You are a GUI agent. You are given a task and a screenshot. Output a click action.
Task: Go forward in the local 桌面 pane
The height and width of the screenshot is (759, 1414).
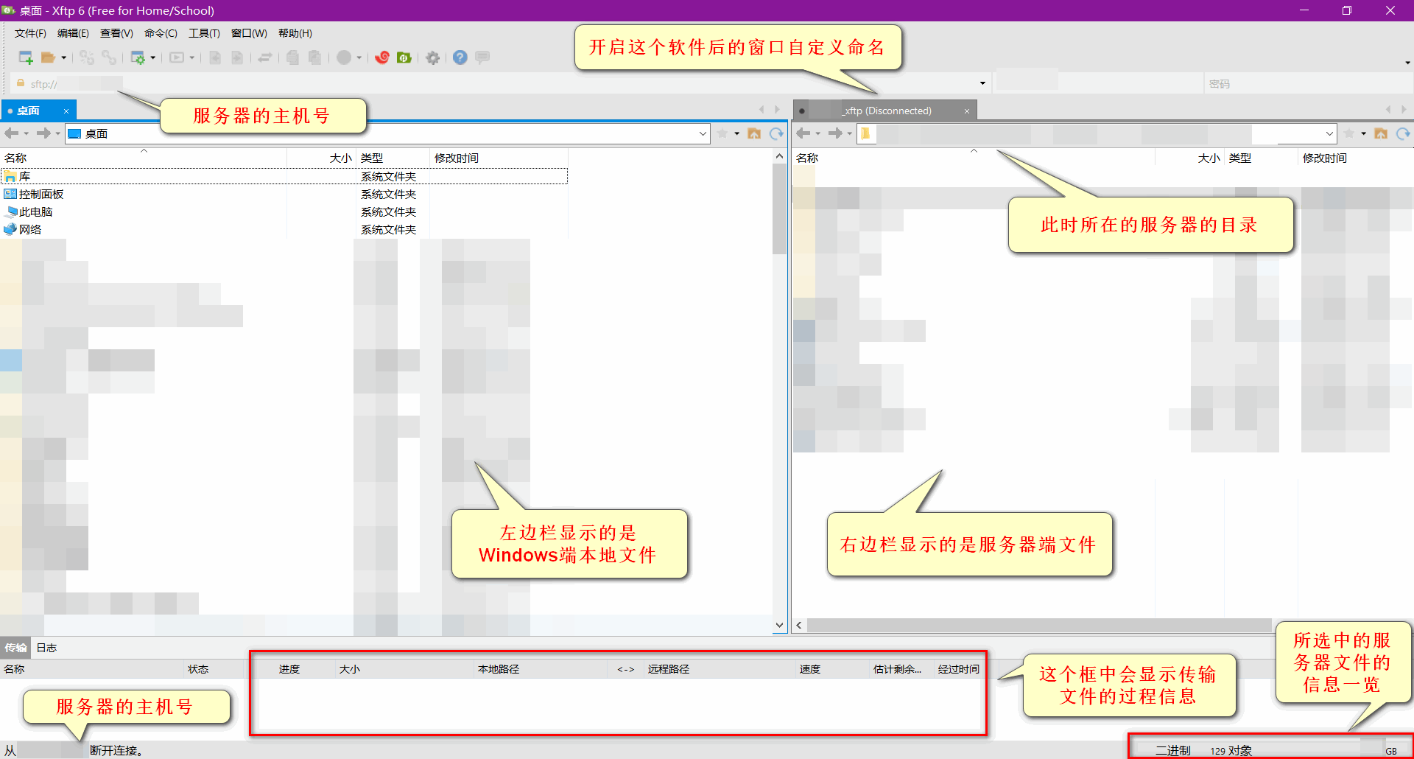[43, 133]
